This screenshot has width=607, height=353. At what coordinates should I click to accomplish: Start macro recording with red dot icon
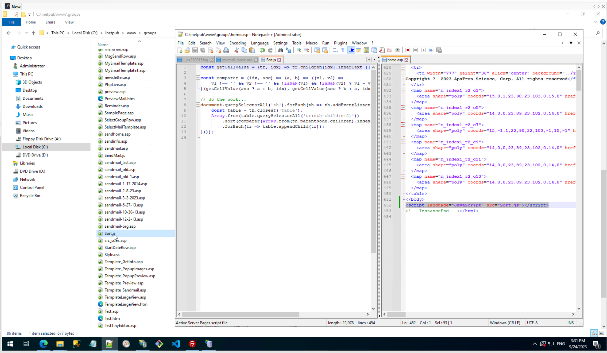click(408, 50)
